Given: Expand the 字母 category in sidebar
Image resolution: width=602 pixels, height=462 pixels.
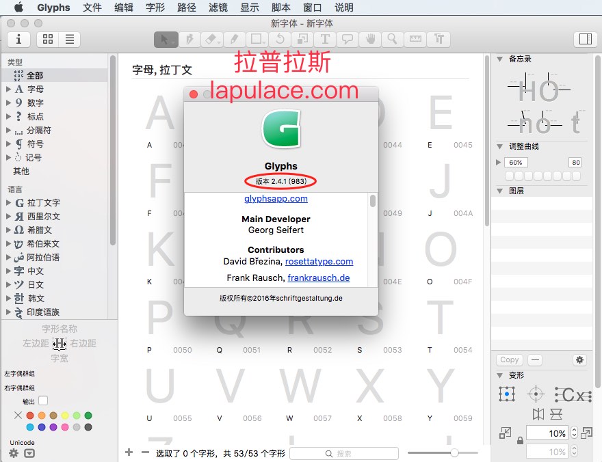Looking at the screenshot, I should coord(8,89).
